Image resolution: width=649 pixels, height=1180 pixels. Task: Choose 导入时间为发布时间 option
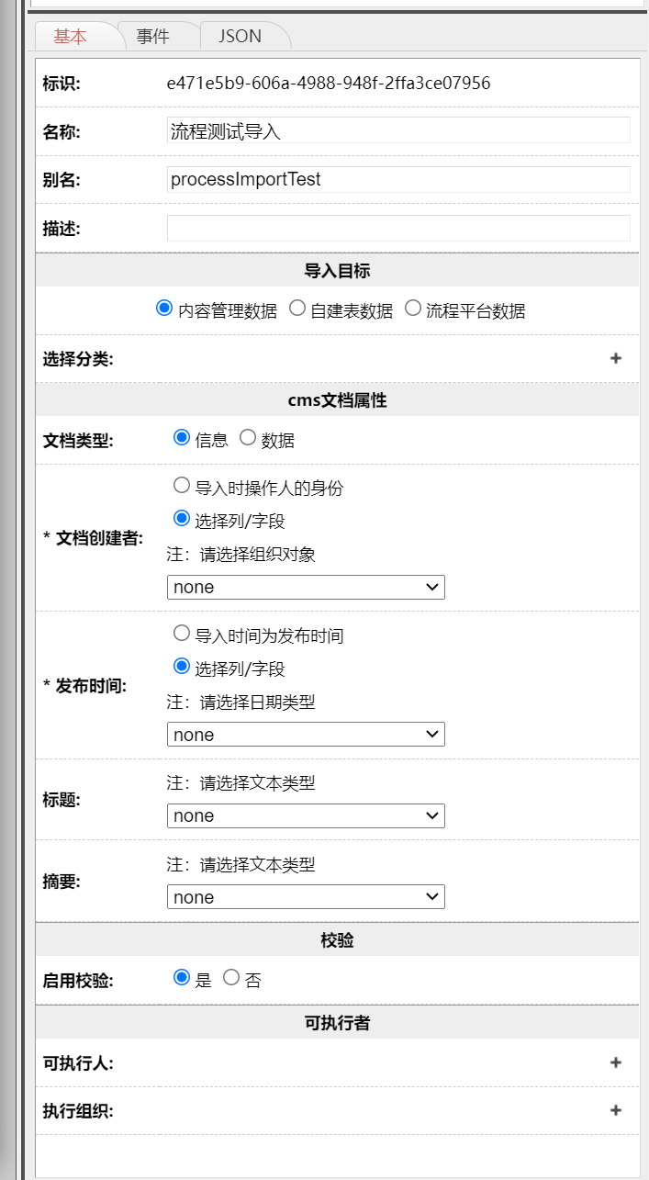pos(182,634)
